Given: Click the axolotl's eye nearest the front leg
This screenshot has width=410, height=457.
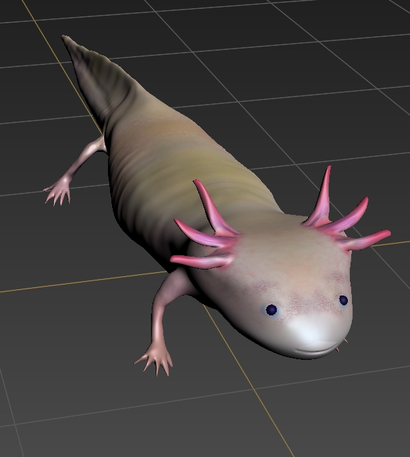Looking at the screenshot, I should [x=271, y=310].
